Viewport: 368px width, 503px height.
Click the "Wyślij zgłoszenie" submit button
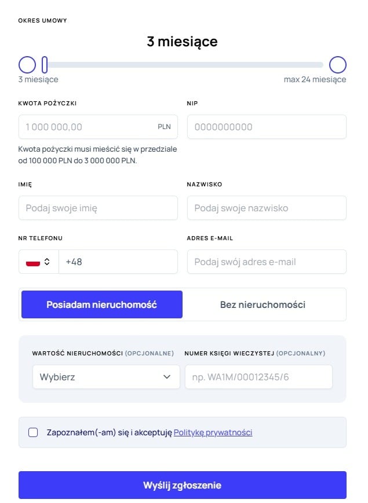183,484
